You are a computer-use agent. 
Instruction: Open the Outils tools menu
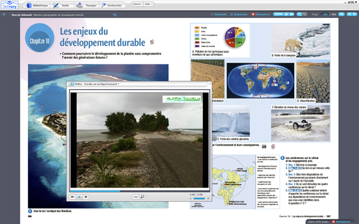coord(62,5)
